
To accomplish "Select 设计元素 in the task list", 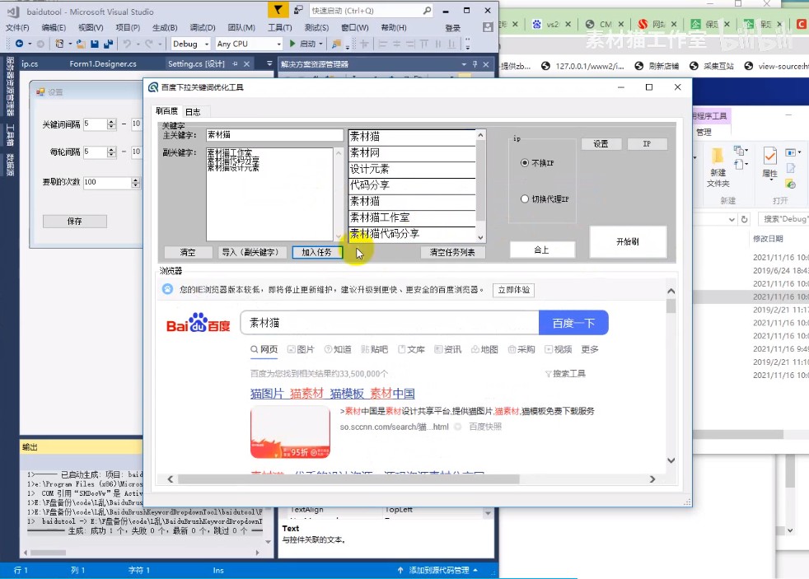I will 412,169.
